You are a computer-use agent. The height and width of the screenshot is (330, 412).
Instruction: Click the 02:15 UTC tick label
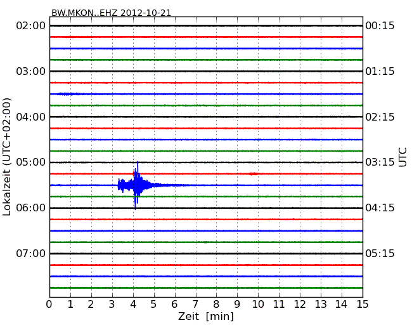click(x=380, y=117)
